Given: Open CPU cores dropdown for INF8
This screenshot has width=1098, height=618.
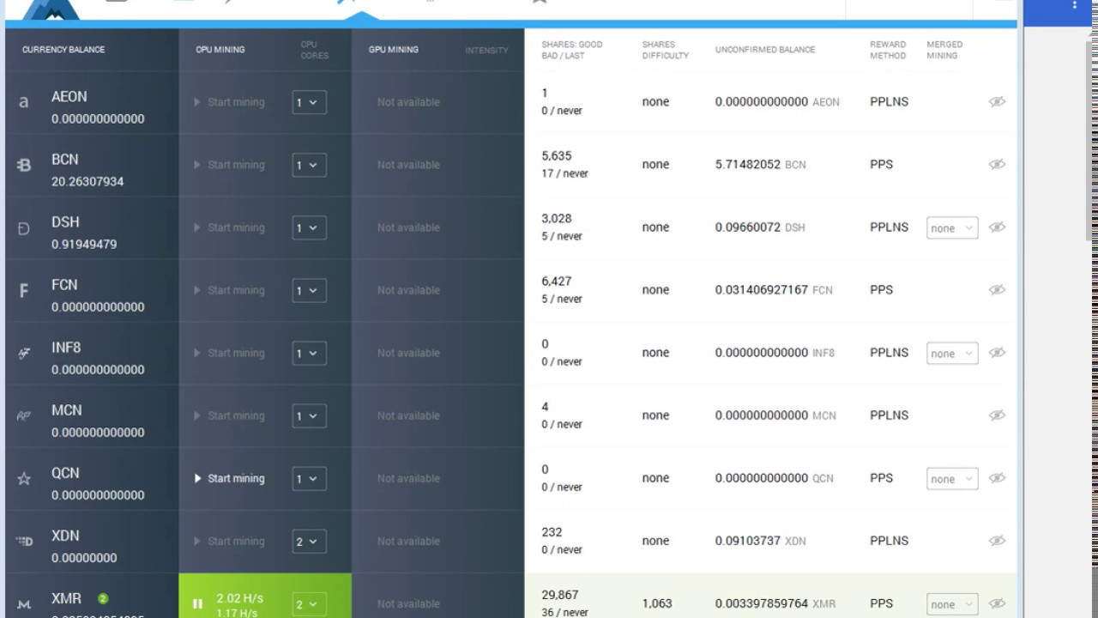Looking at the screenshot, I should pyautogui.click(x=309, y=353).
